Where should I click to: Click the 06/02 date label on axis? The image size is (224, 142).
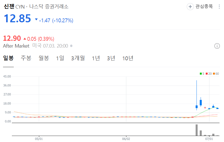126,139
